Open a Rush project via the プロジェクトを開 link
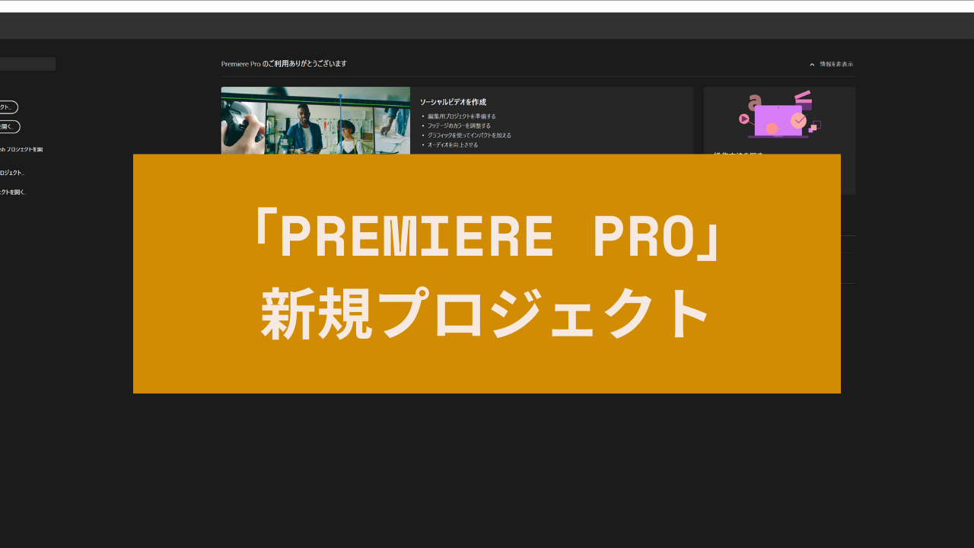The width and height of the screenshot is (974, 548). (x=21, y=149)
